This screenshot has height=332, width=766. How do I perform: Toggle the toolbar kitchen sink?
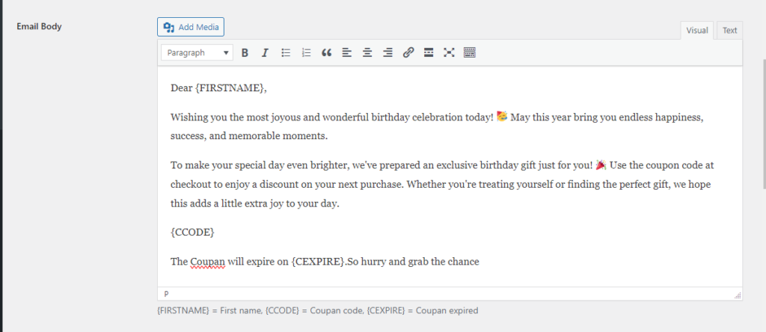(470, 53)
